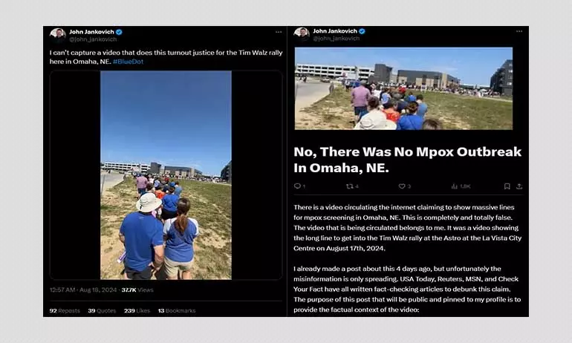Open the wide crowd photo above headline
The width and height of the screenshot is (572, 343).
pos(403,88)
